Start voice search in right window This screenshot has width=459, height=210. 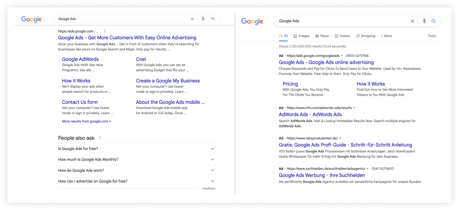click(x=424, y=21)
